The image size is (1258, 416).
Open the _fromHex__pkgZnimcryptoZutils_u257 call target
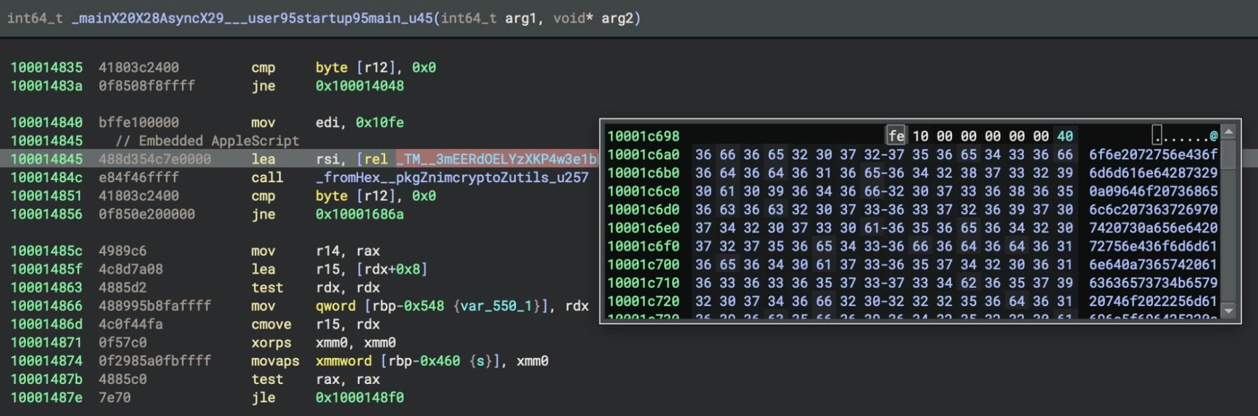[x=452, y=178]
